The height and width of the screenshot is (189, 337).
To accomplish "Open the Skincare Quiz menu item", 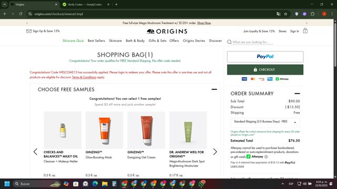I will [73, 41].
